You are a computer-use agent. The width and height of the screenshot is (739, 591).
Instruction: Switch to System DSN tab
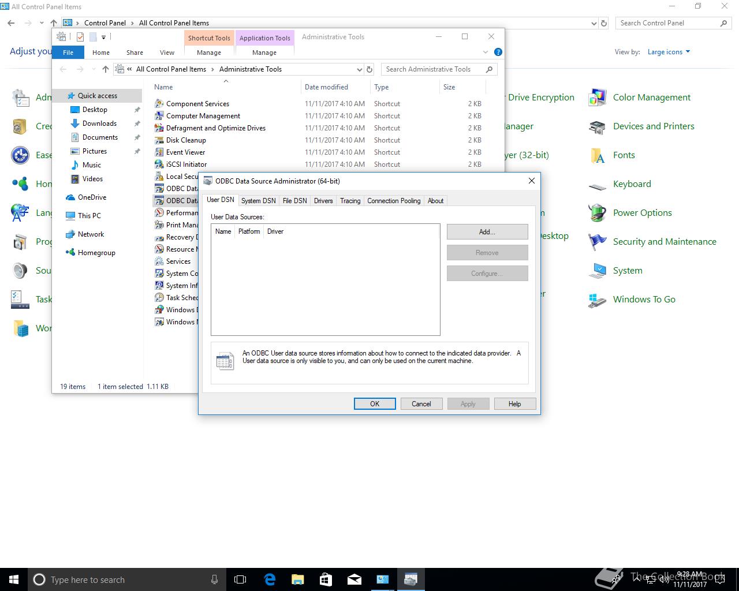click(258, 201)
